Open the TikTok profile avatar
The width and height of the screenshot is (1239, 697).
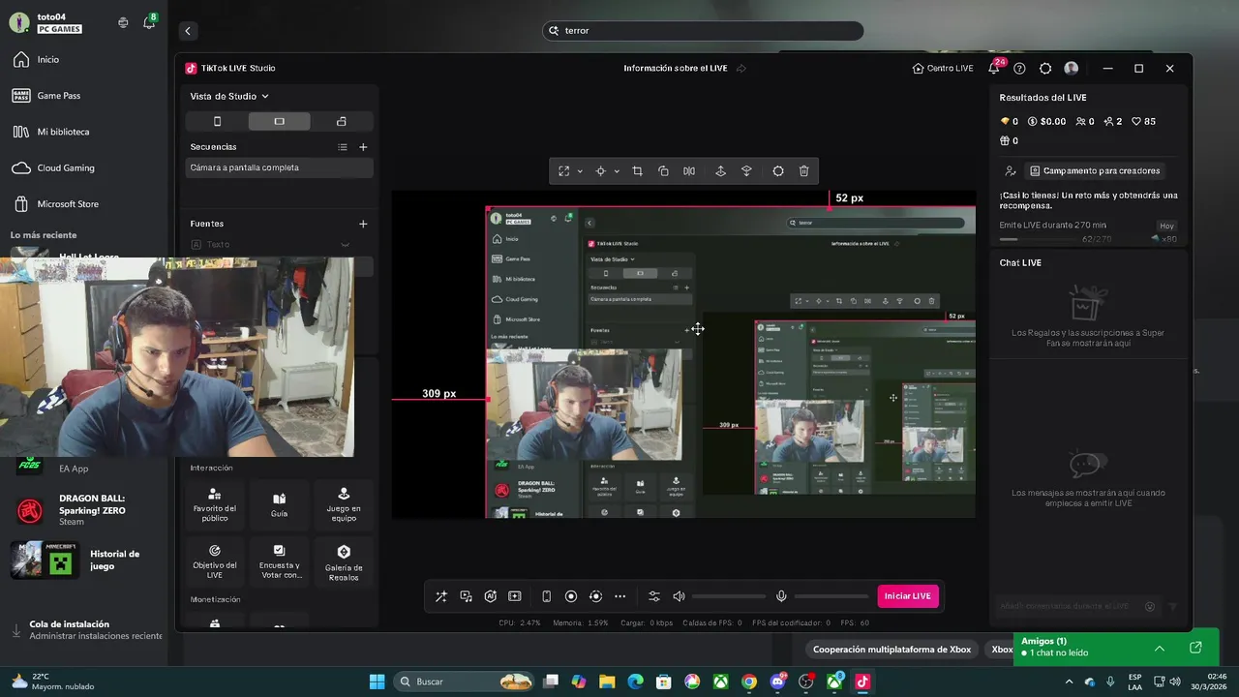pos(1071,69)
